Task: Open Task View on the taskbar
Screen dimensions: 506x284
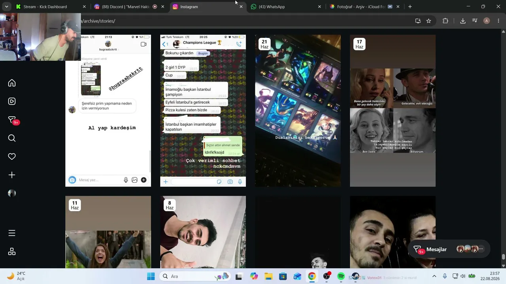Action: point(238,277)
